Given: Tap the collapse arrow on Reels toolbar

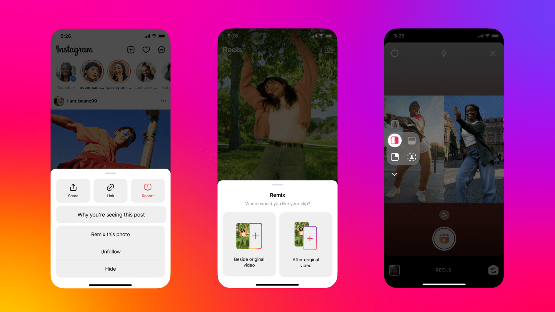Looking at the screenshot, I should pos(395,175).
